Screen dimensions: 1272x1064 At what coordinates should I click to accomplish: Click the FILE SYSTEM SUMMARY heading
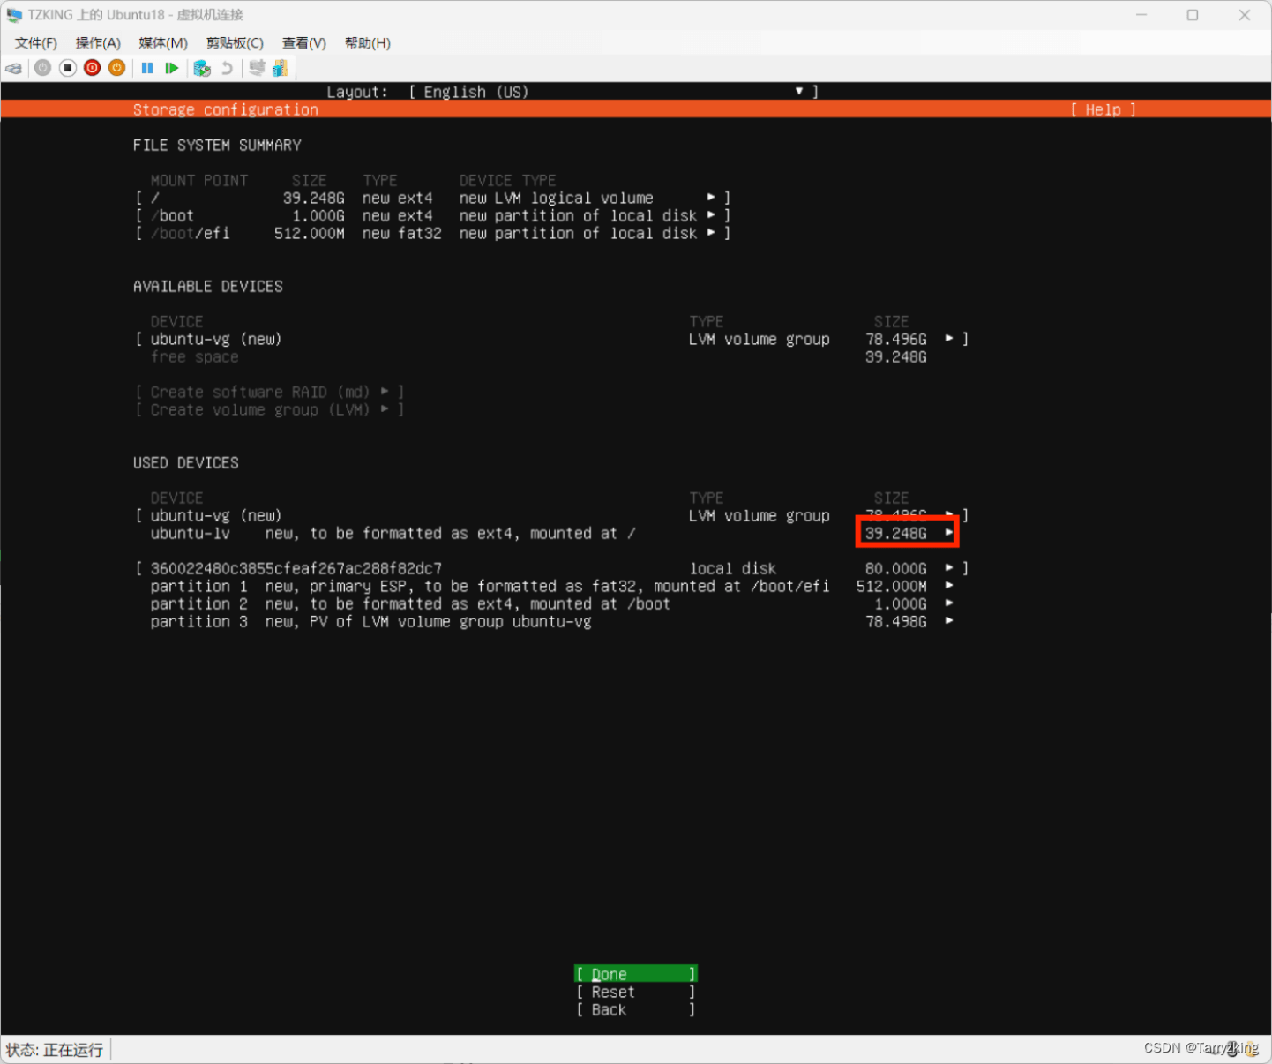217,145
